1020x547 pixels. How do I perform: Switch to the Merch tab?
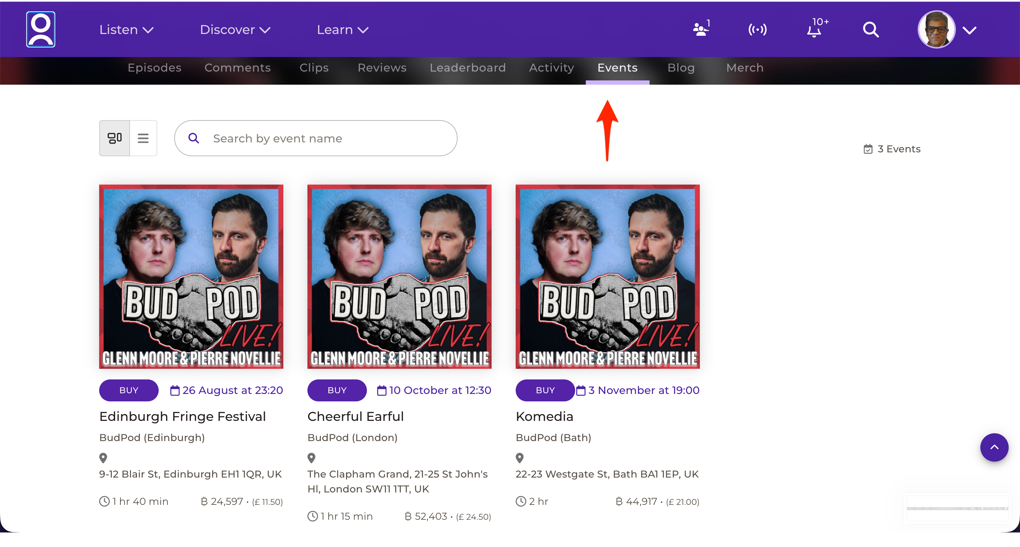(745, 68)
